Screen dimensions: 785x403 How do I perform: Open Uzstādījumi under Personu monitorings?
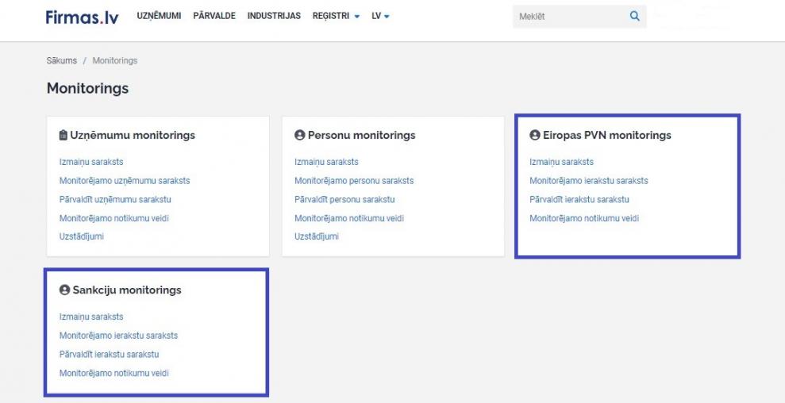coord(317,236)
